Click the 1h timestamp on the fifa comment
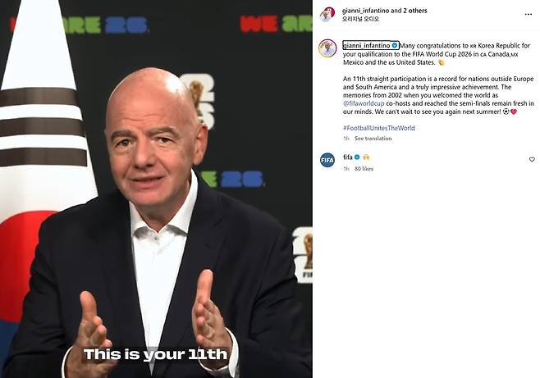Screen dimensions: 540x378 click(x=346, y=169)
